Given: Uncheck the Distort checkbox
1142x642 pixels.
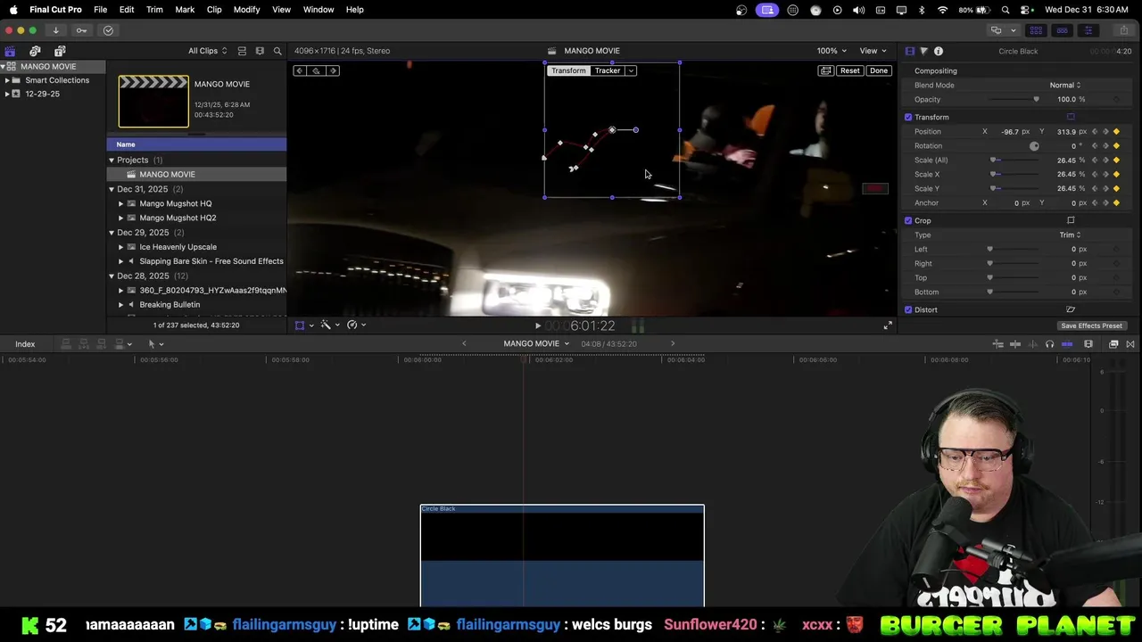Looking at the screenshot, I should pyautogui.click(x=908, y=309).
